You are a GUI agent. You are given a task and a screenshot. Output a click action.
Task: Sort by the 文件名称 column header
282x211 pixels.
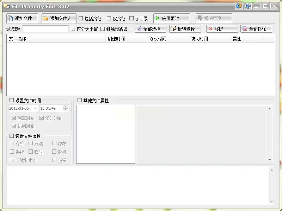[56, 39]
